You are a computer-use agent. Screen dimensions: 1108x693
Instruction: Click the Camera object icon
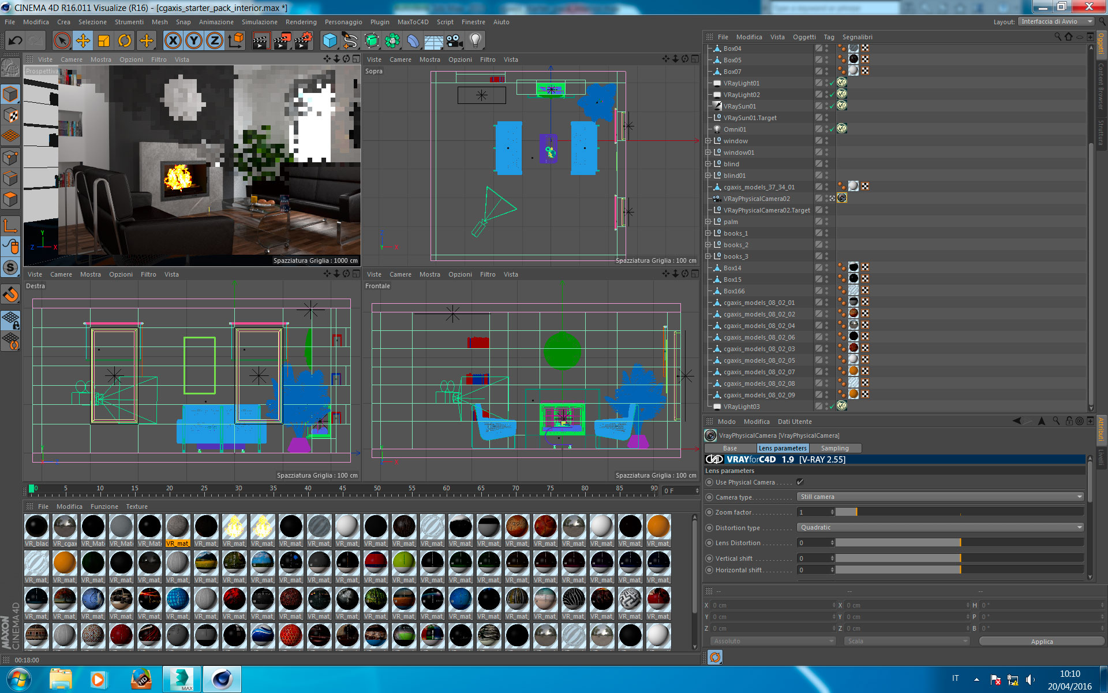[x=455, y=40]
